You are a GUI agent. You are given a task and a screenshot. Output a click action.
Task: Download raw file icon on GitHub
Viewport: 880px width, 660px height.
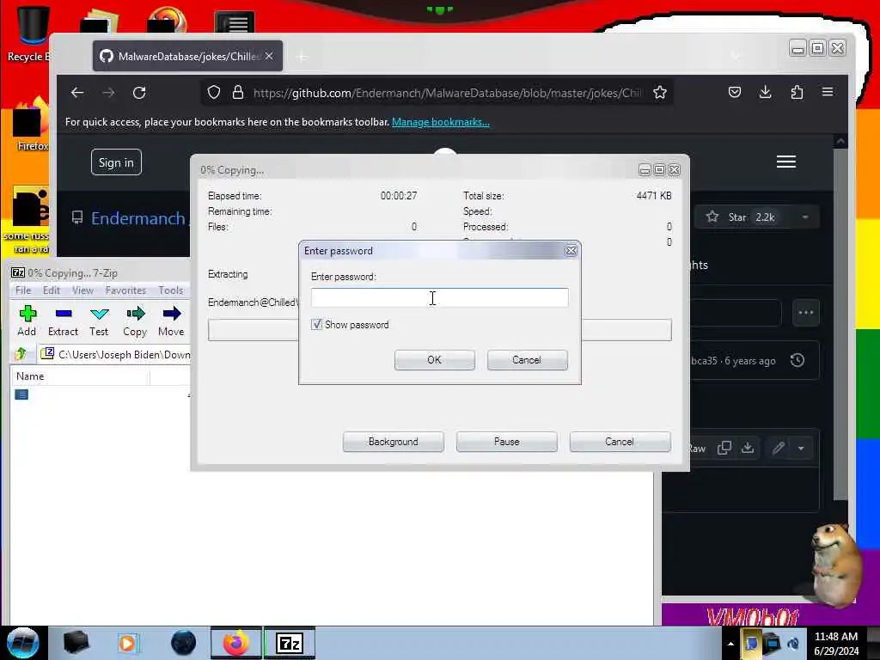[748, 448]
